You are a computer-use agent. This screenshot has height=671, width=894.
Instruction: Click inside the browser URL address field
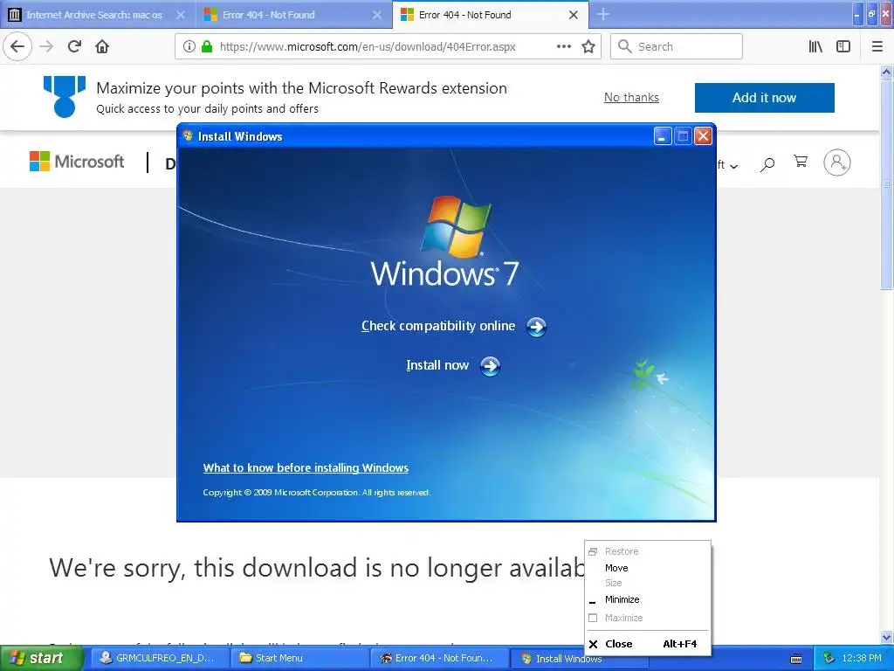(x=368, y=46)
